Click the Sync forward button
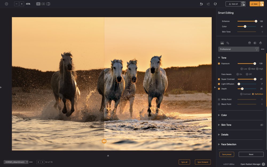Image resolution: width=267 pixels, height=167 pixels. click(203, 162)
